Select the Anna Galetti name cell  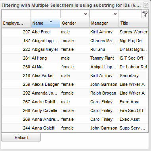pyautogui.click(x=46, y=128)
